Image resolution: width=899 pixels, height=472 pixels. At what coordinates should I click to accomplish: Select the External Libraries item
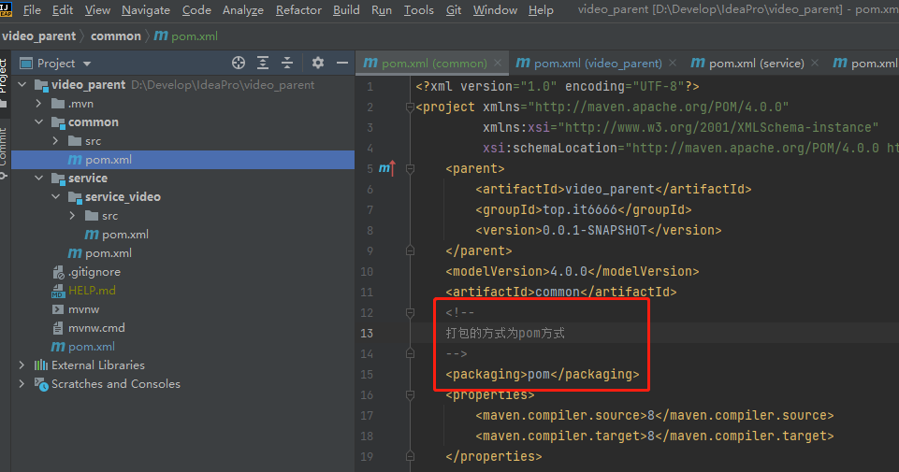click(x=90, y=365)
